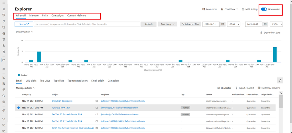Click the Home icon in sidebar
The width and height of the screenshot is (292, 133).
pos(4,9)
